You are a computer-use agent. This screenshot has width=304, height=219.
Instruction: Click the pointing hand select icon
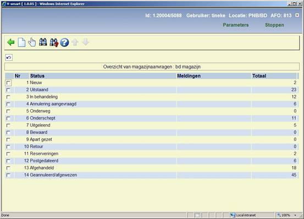(32, 42)
